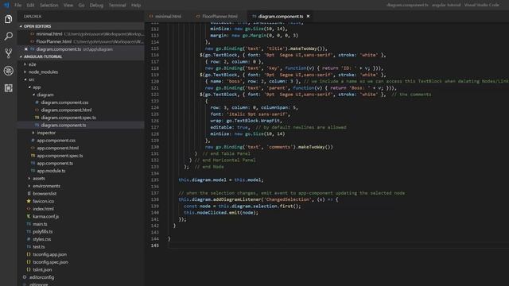Open diagram.component.css file
509x286 pixels.
point(64,102)
